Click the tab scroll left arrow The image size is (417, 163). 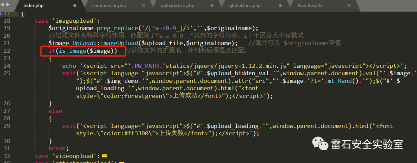[2, 5]
